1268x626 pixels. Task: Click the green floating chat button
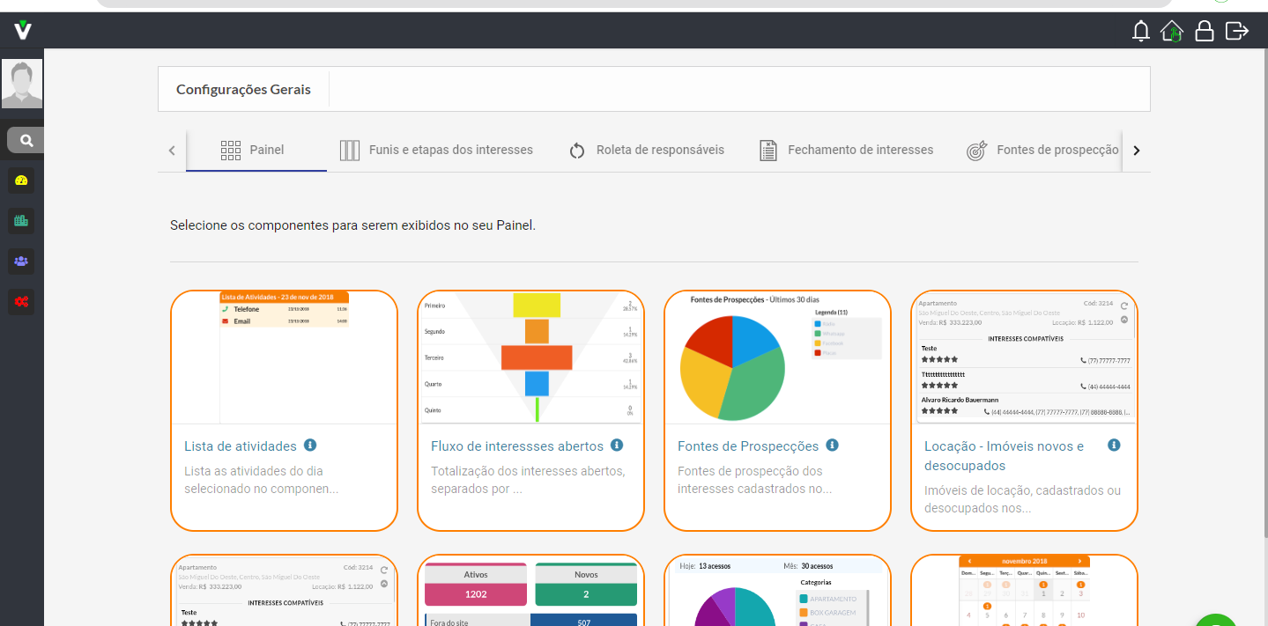[x=1217, y=621]
